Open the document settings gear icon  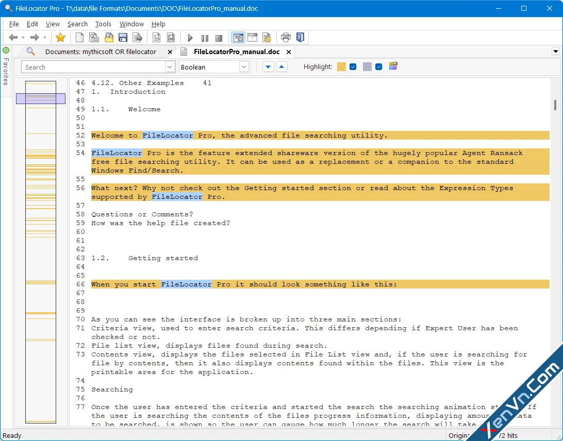point(267,37)
